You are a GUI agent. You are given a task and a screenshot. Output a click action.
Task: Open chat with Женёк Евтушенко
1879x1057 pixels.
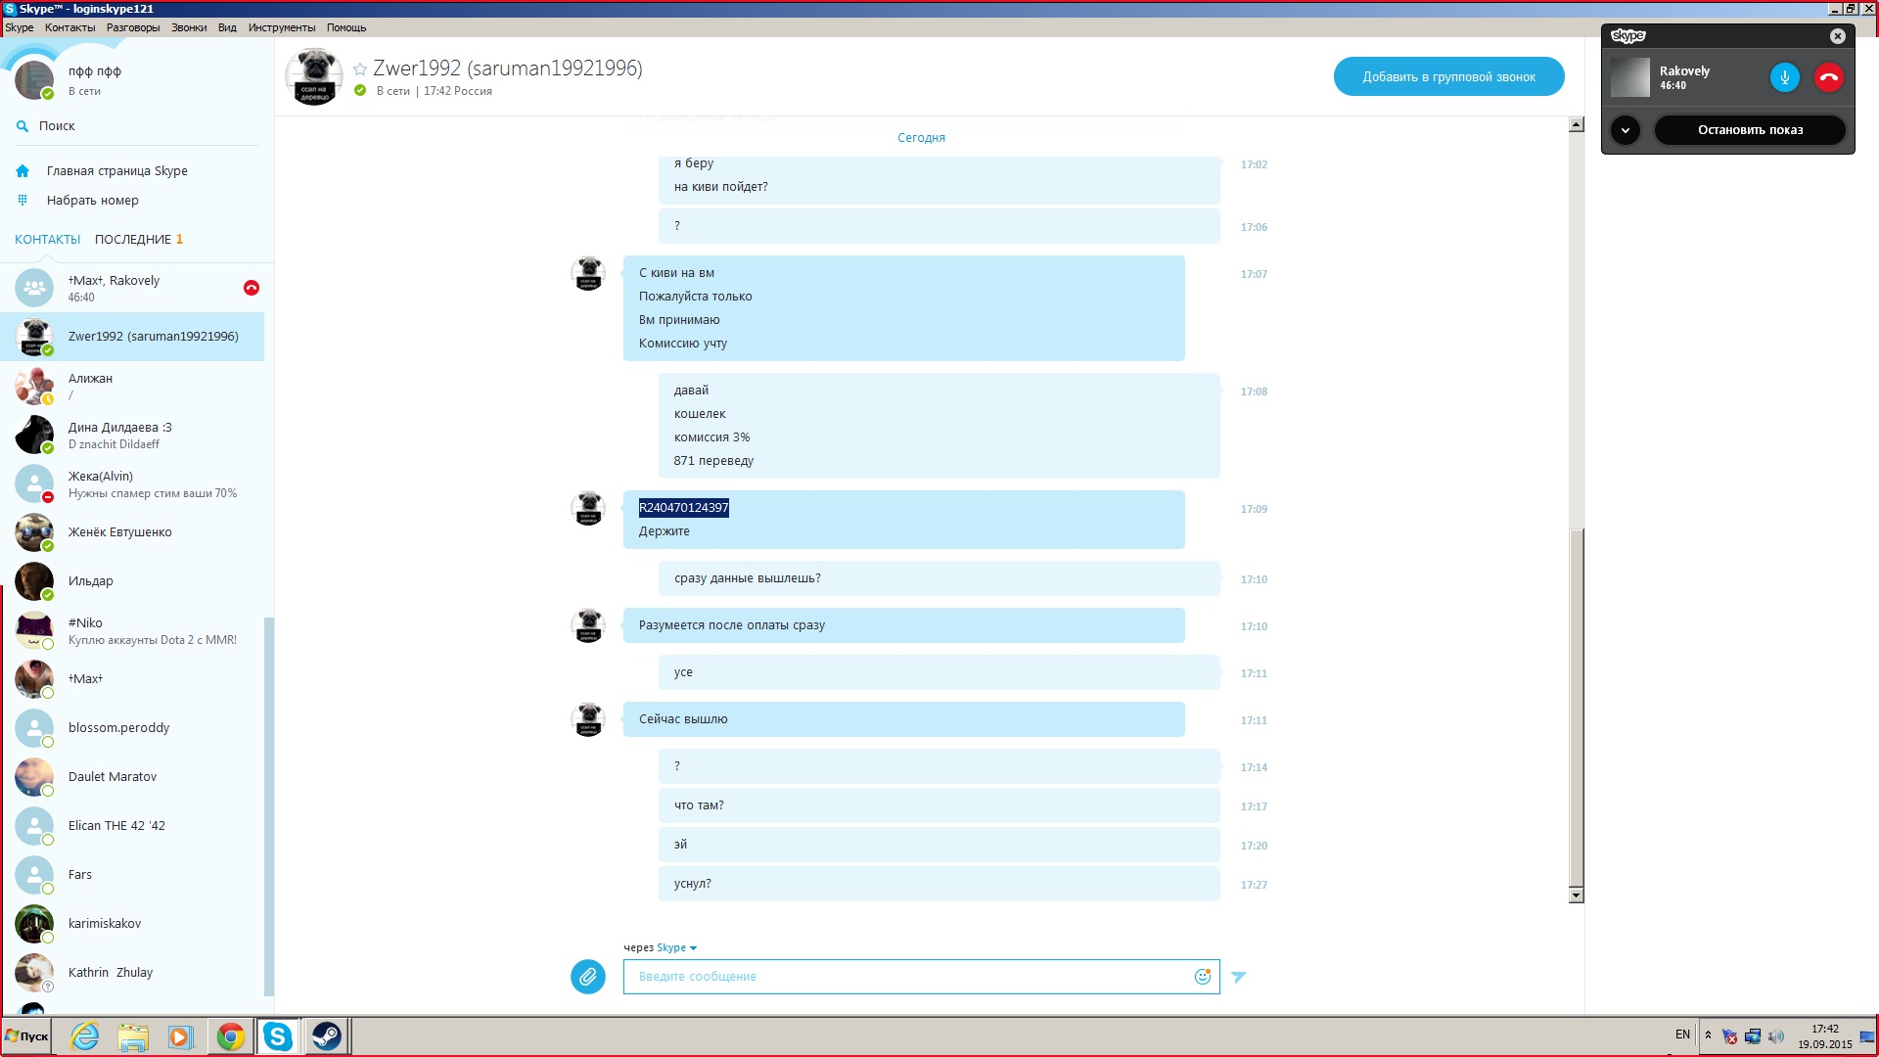[132, 532]
